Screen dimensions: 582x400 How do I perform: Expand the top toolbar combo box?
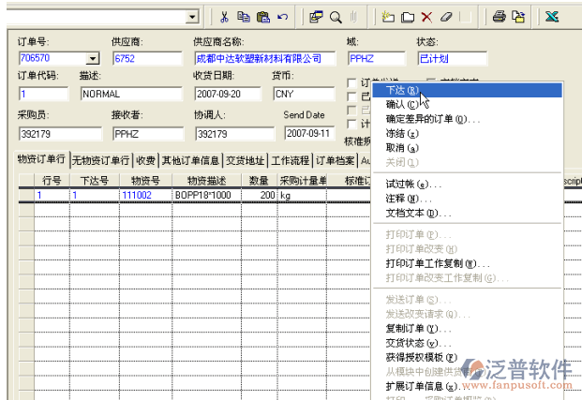[191, 17]
